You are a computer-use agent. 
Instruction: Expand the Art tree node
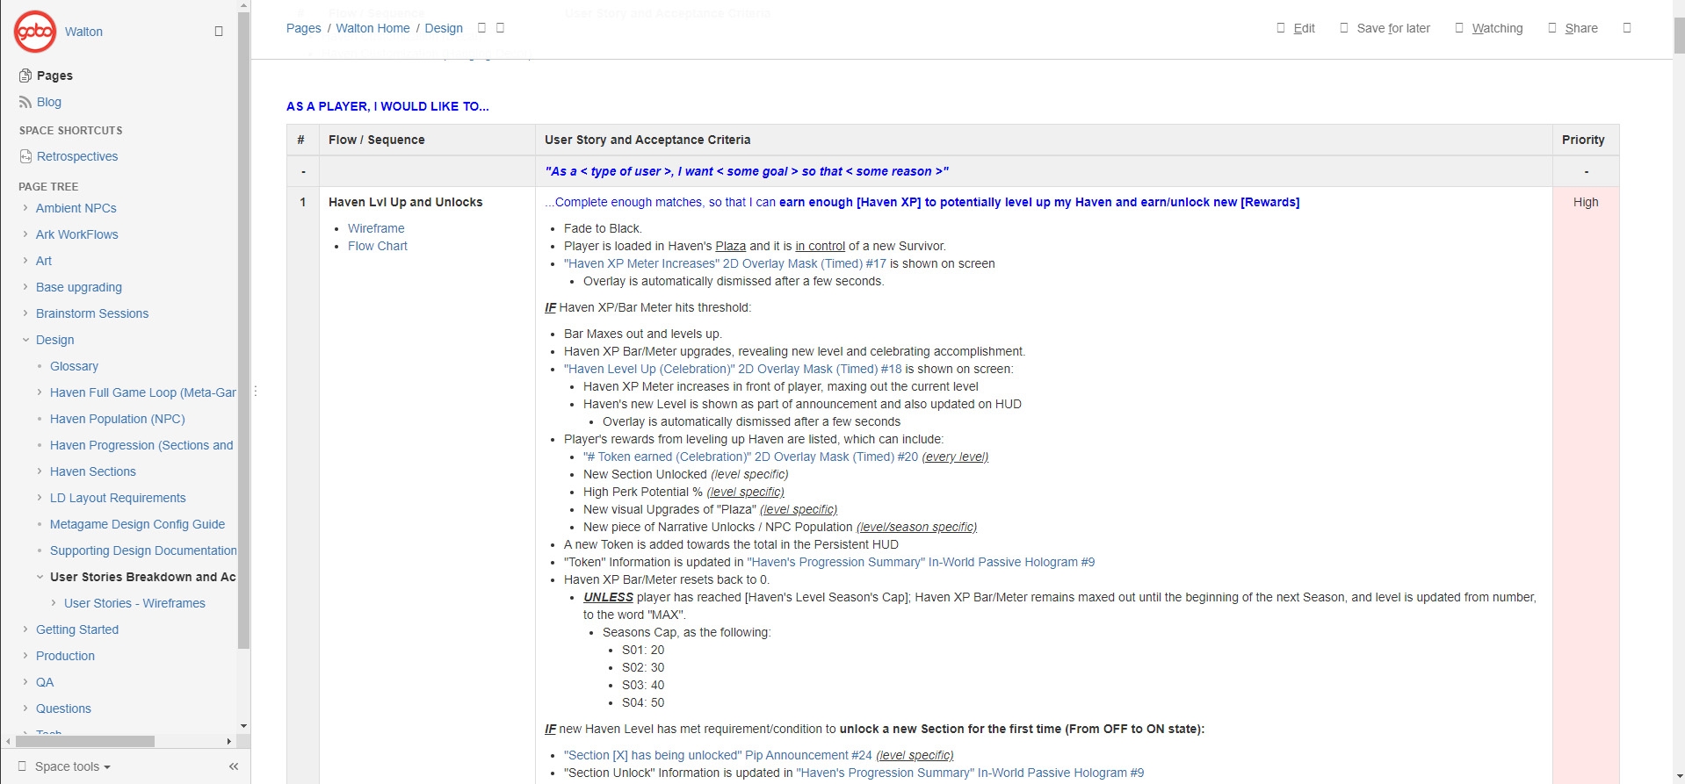25,261
